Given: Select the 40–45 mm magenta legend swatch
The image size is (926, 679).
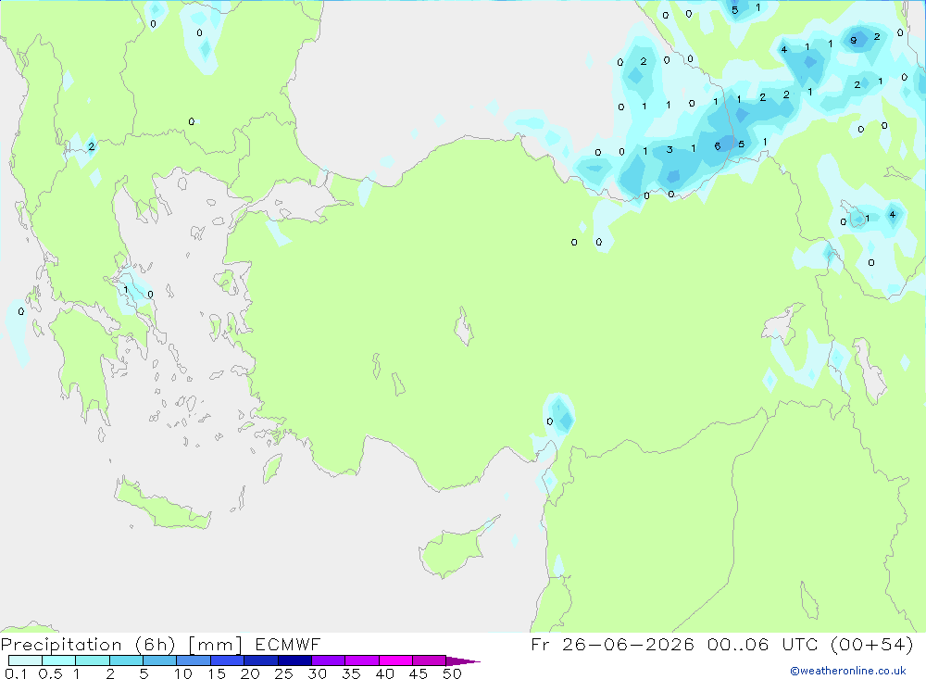Looking at the screenshot, I should [395, 660].
